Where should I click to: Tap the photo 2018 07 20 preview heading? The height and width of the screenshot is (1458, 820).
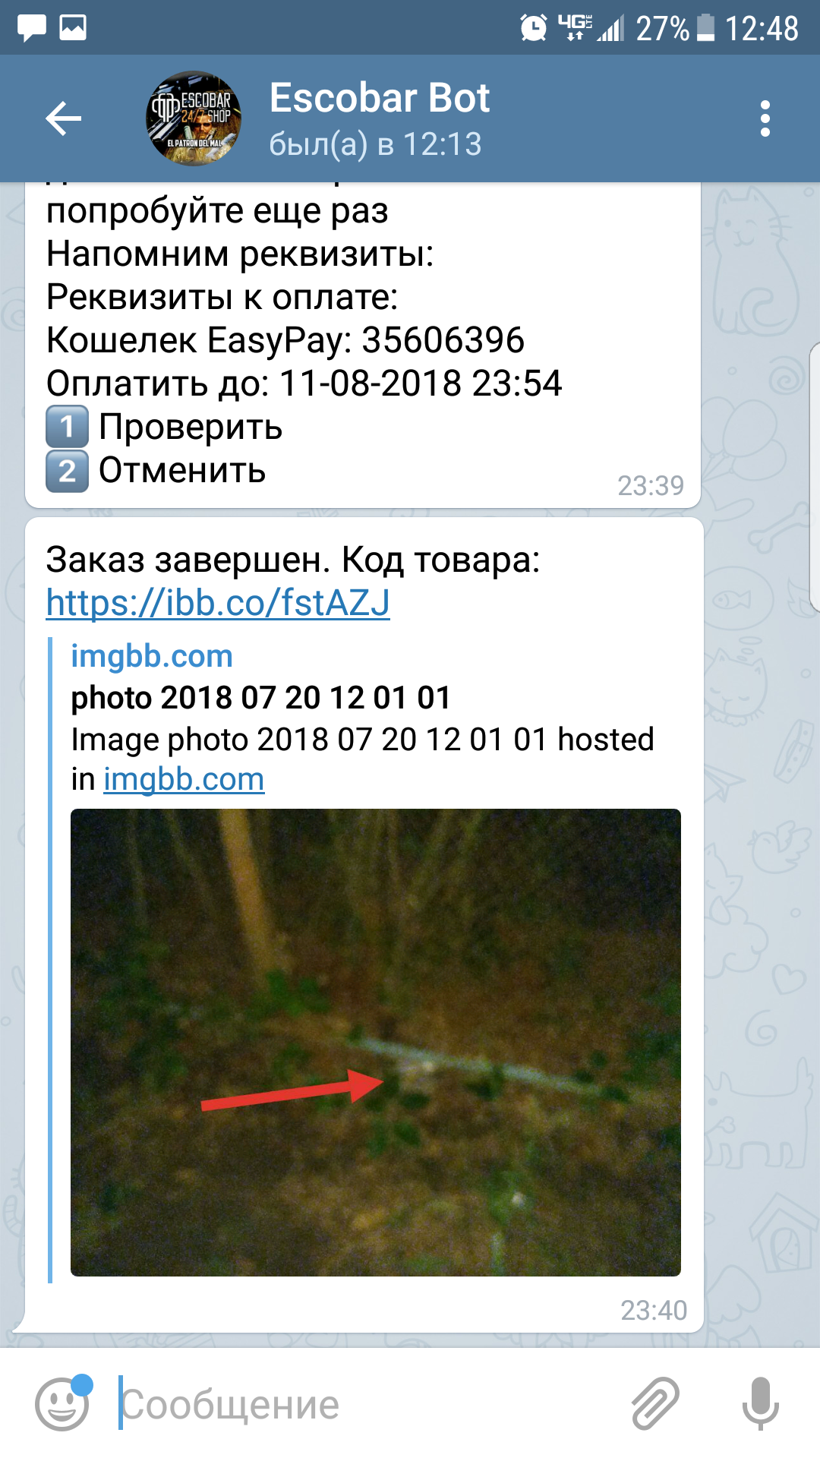(x=261, y=697)
